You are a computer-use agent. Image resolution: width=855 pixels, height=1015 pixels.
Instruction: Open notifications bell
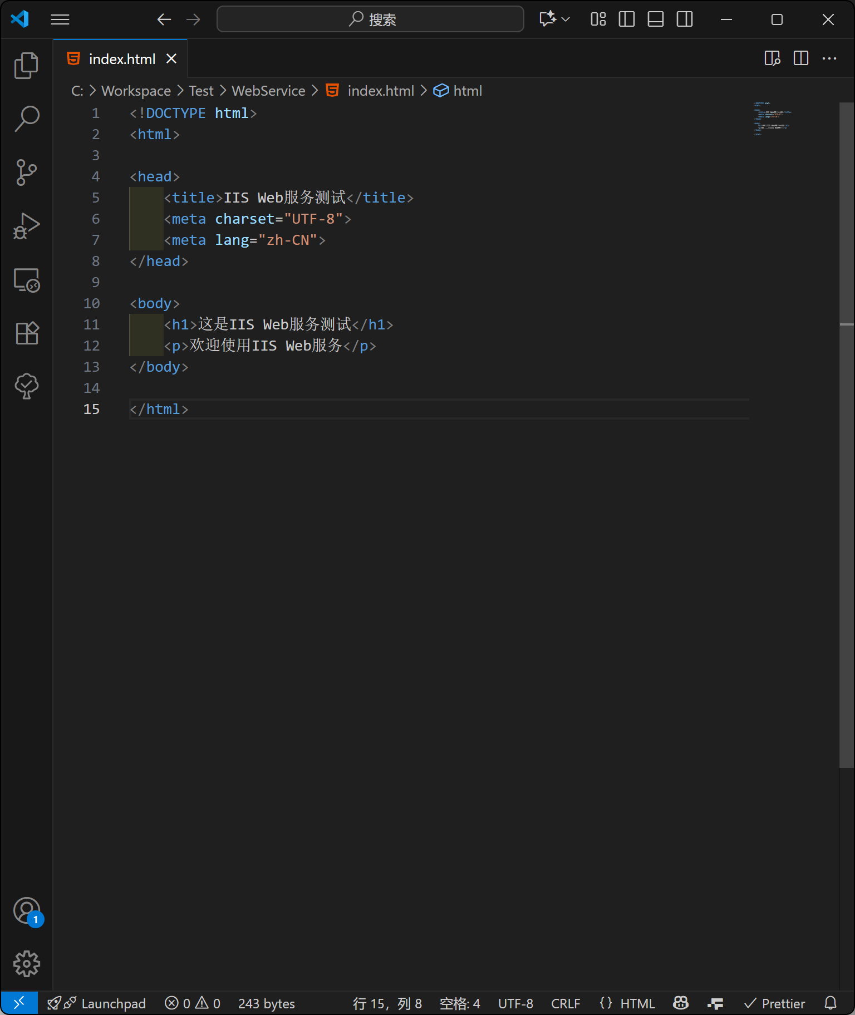pyautogui.click(x=831, y=1003)
